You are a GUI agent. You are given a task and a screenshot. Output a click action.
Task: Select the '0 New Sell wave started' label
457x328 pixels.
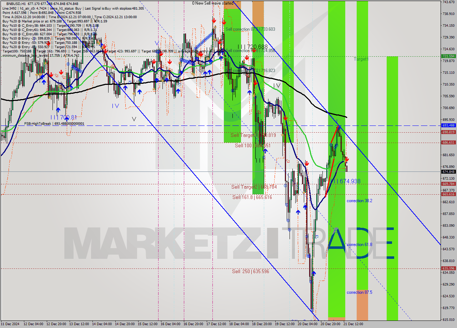[212, 3]
